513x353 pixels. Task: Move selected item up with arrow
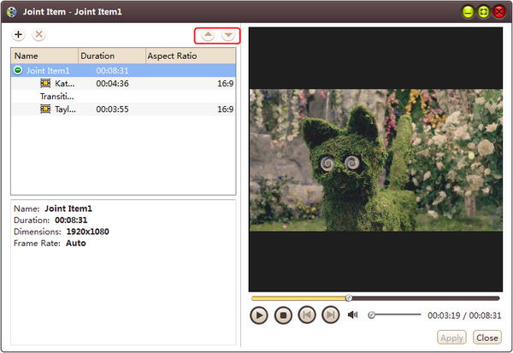tap(208, 36)
